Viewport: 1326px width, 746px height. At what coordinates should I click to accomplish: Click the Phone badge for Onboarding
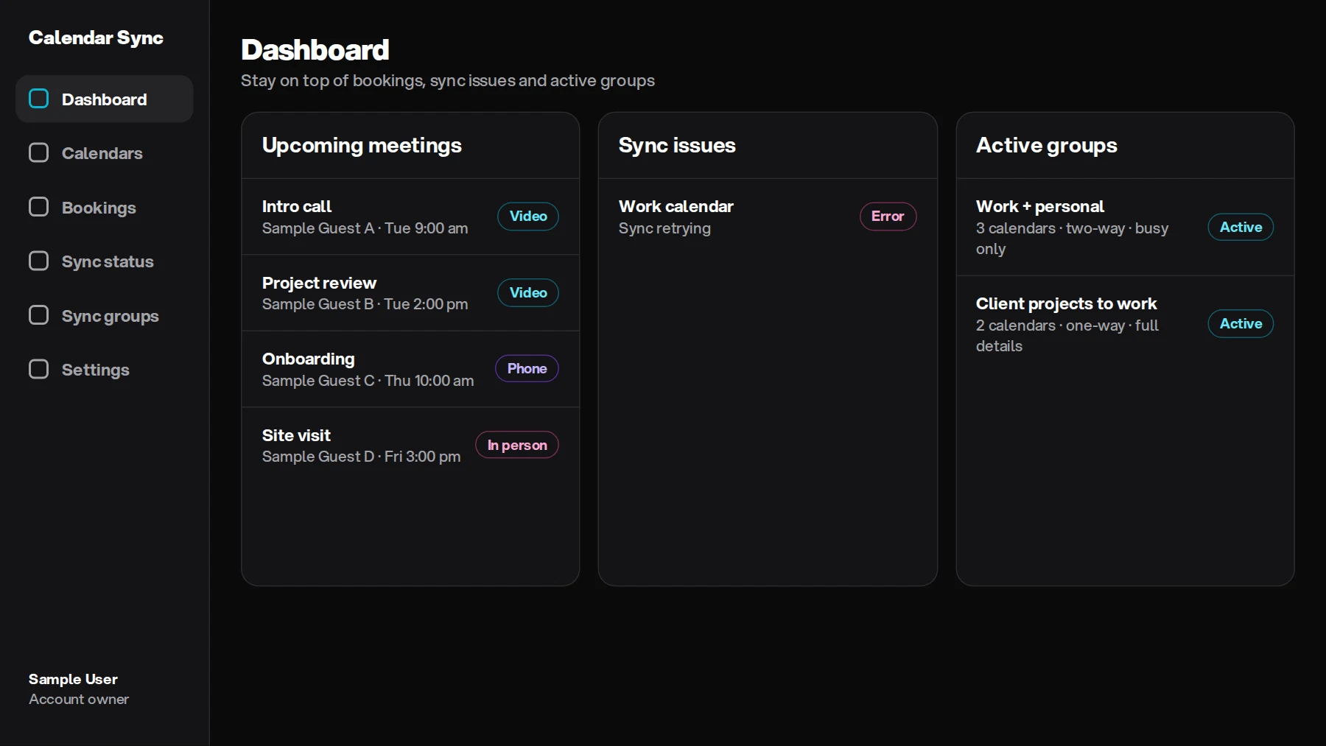[527, 368]
